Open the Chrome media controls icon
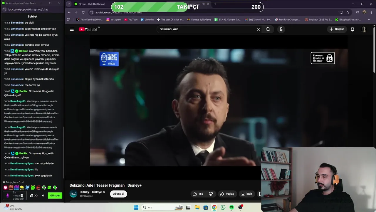376x212 pixels. (357, 12)
